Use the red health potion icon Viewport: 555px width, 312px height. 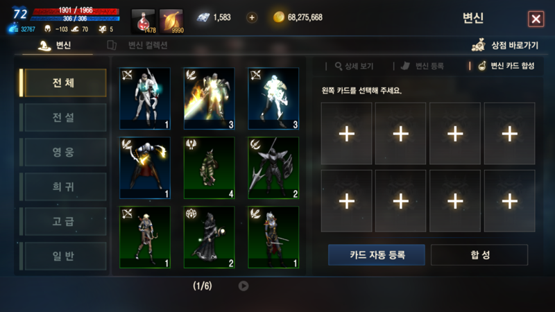[x=144, y=21]
